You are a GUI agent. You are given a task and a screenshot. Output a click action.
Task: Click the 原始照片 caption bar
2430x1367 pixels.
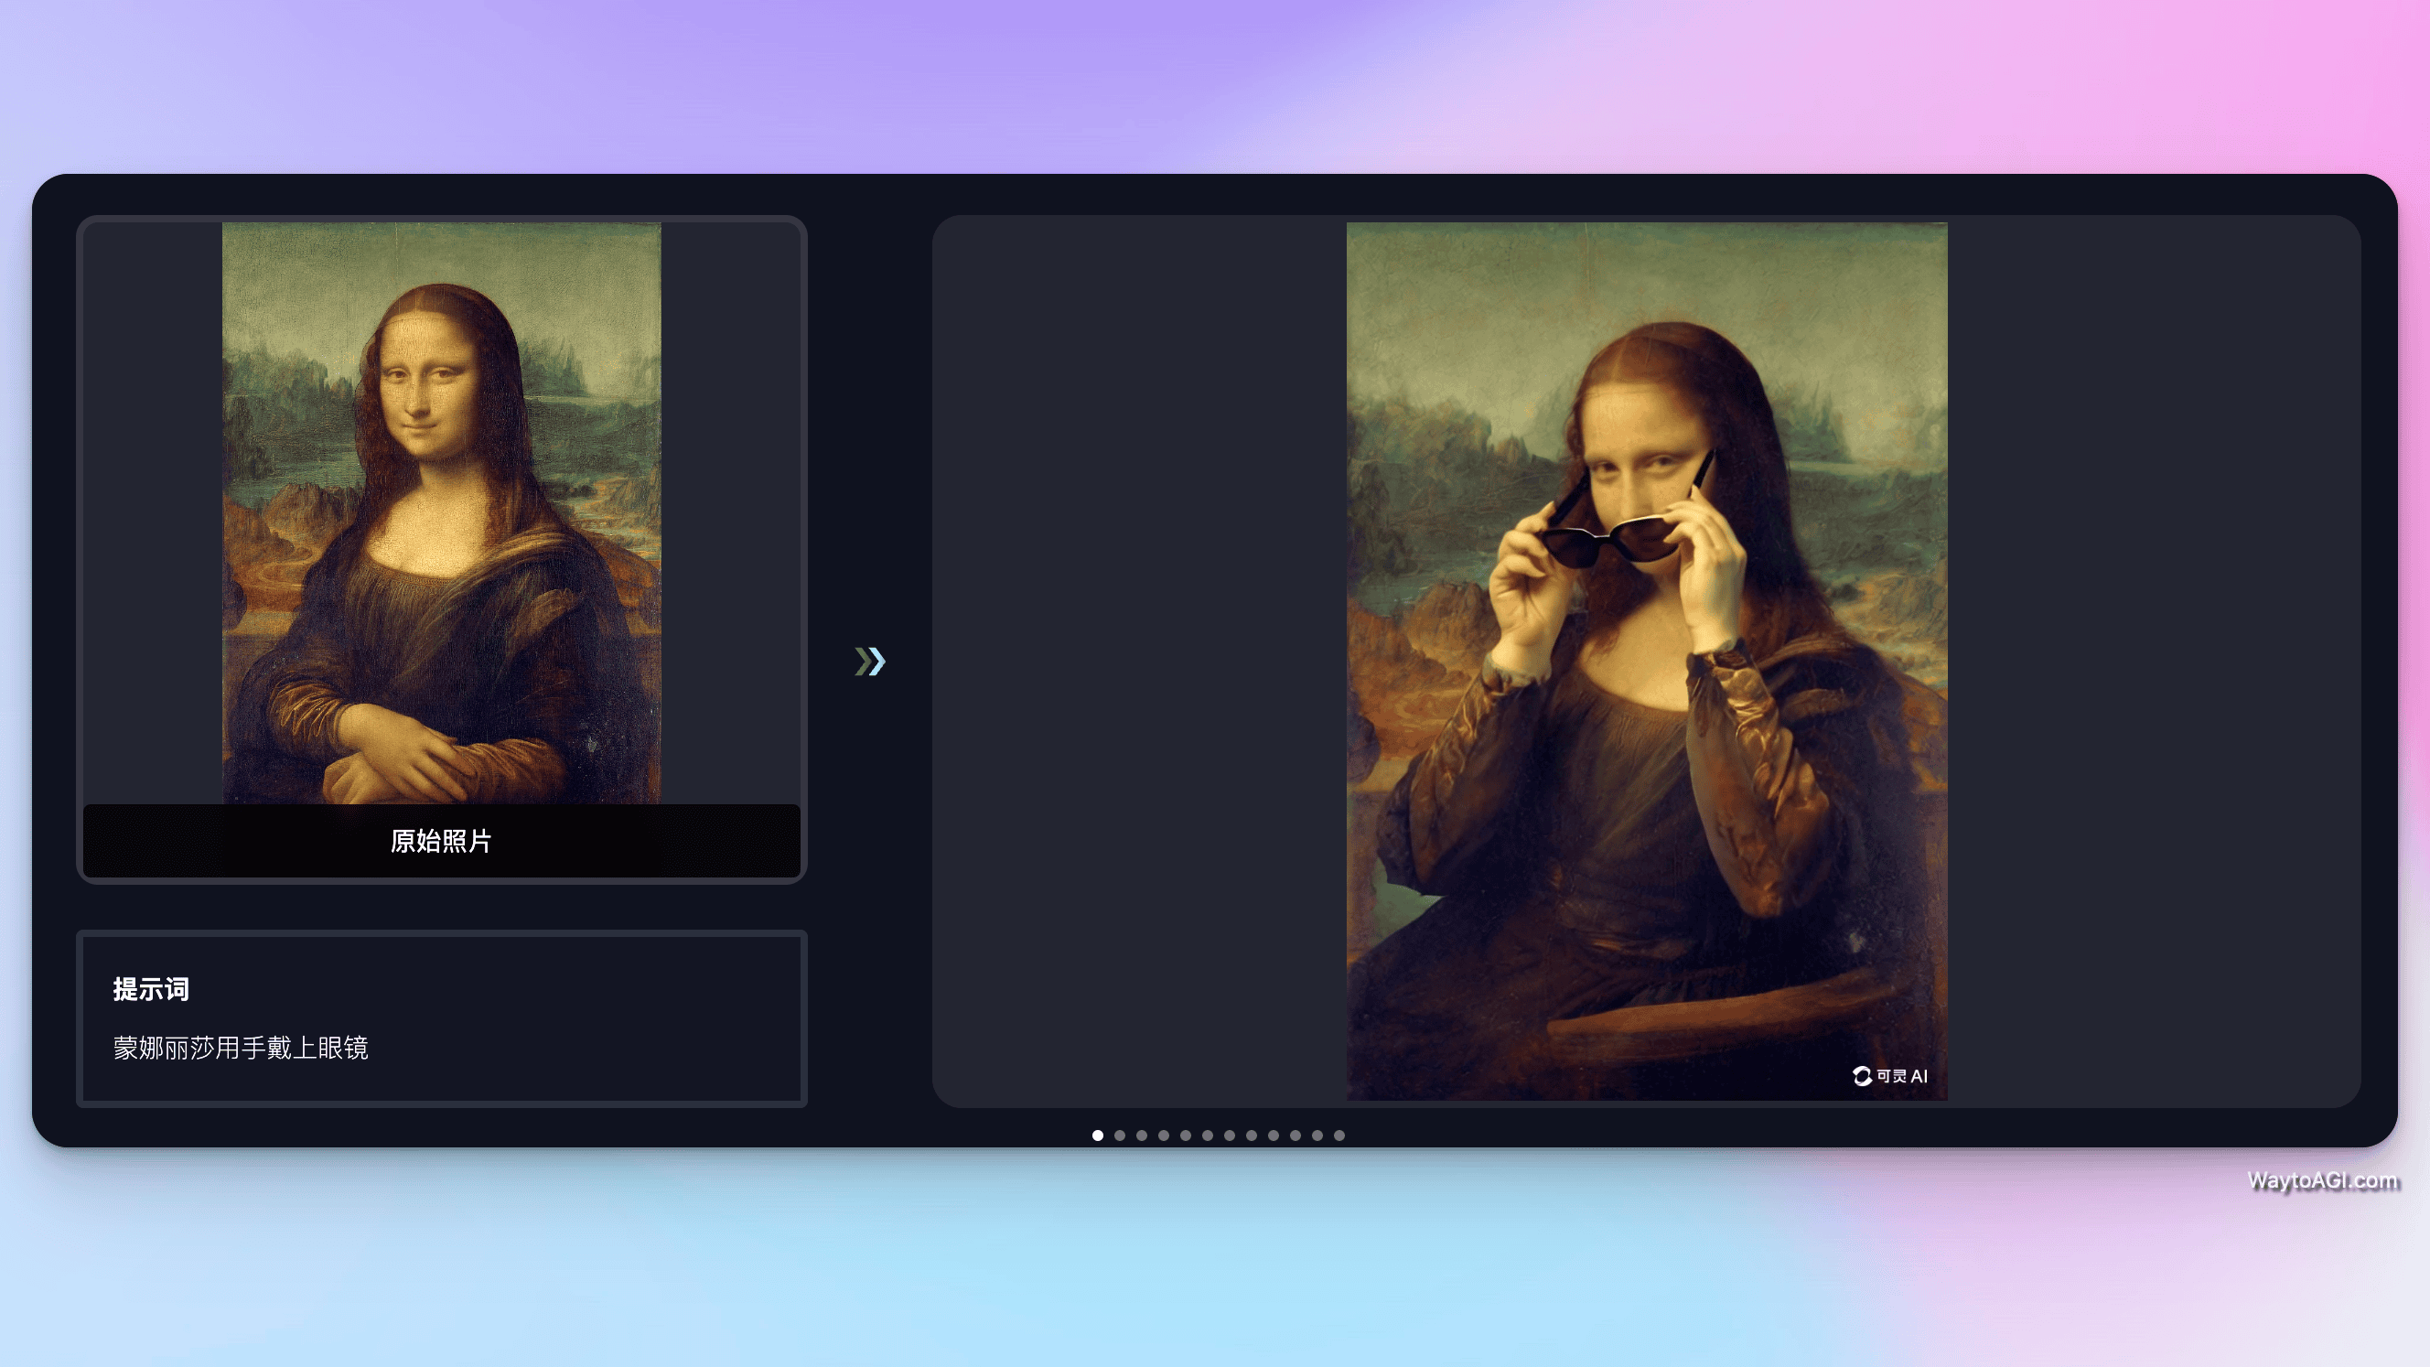click(x=442, y=841)
